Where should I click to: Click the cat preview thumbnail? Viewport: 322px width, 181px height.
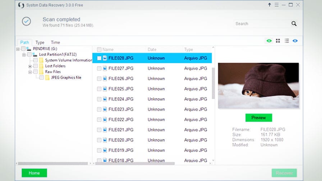(x=258, y=85)
